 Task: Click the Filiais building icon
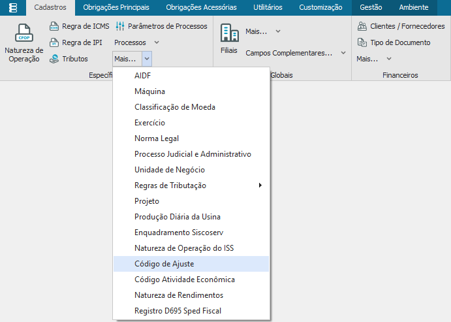point(229,33)
